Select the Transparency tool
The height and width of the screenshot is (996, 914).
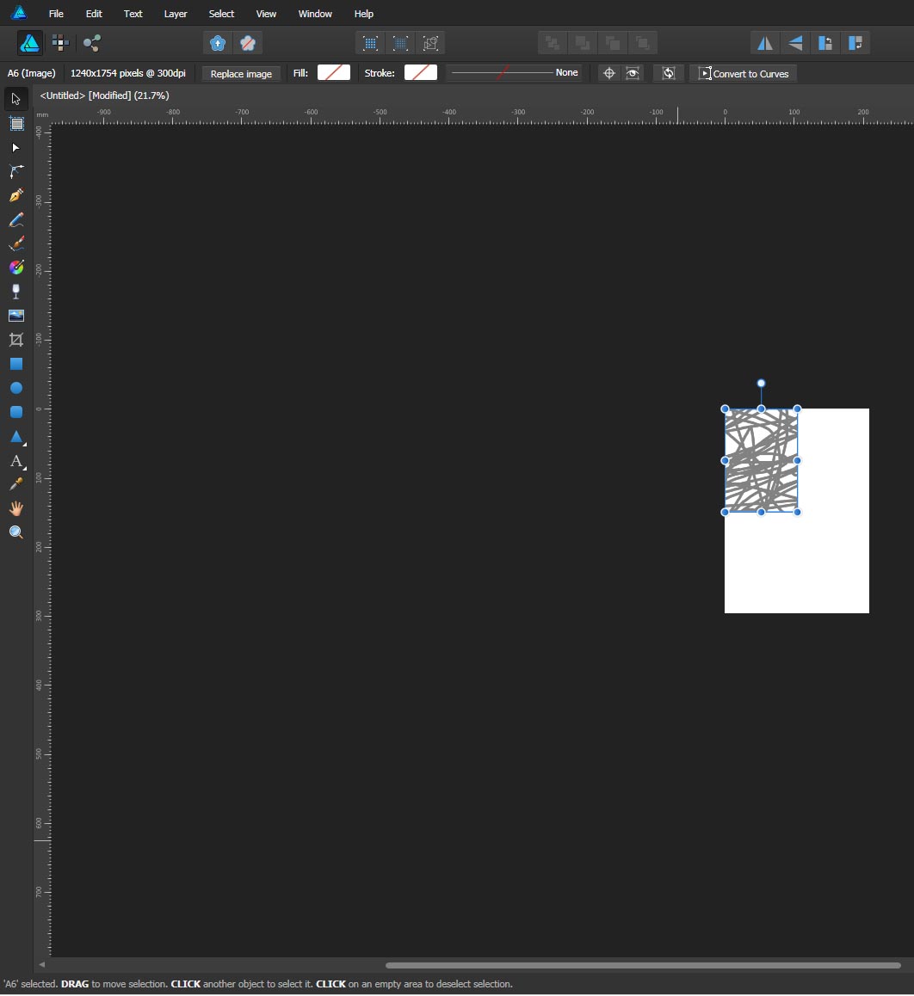(15, 292)
